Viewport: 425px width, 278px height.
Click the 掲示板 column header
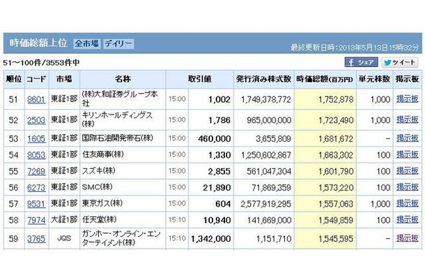(x=408, y=79)
